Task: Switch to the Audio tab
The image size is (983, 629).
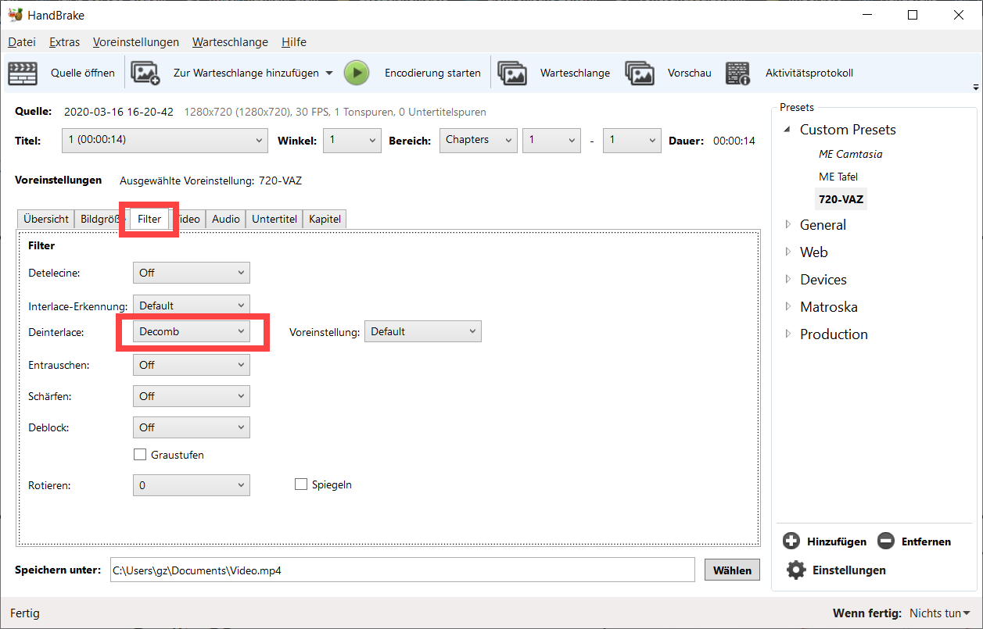Action: (x=226, y=220)
